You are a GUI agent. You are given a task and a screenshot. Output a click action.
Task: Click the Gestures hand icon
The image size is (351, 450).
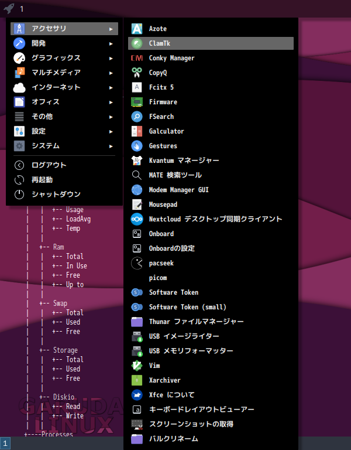137,146
